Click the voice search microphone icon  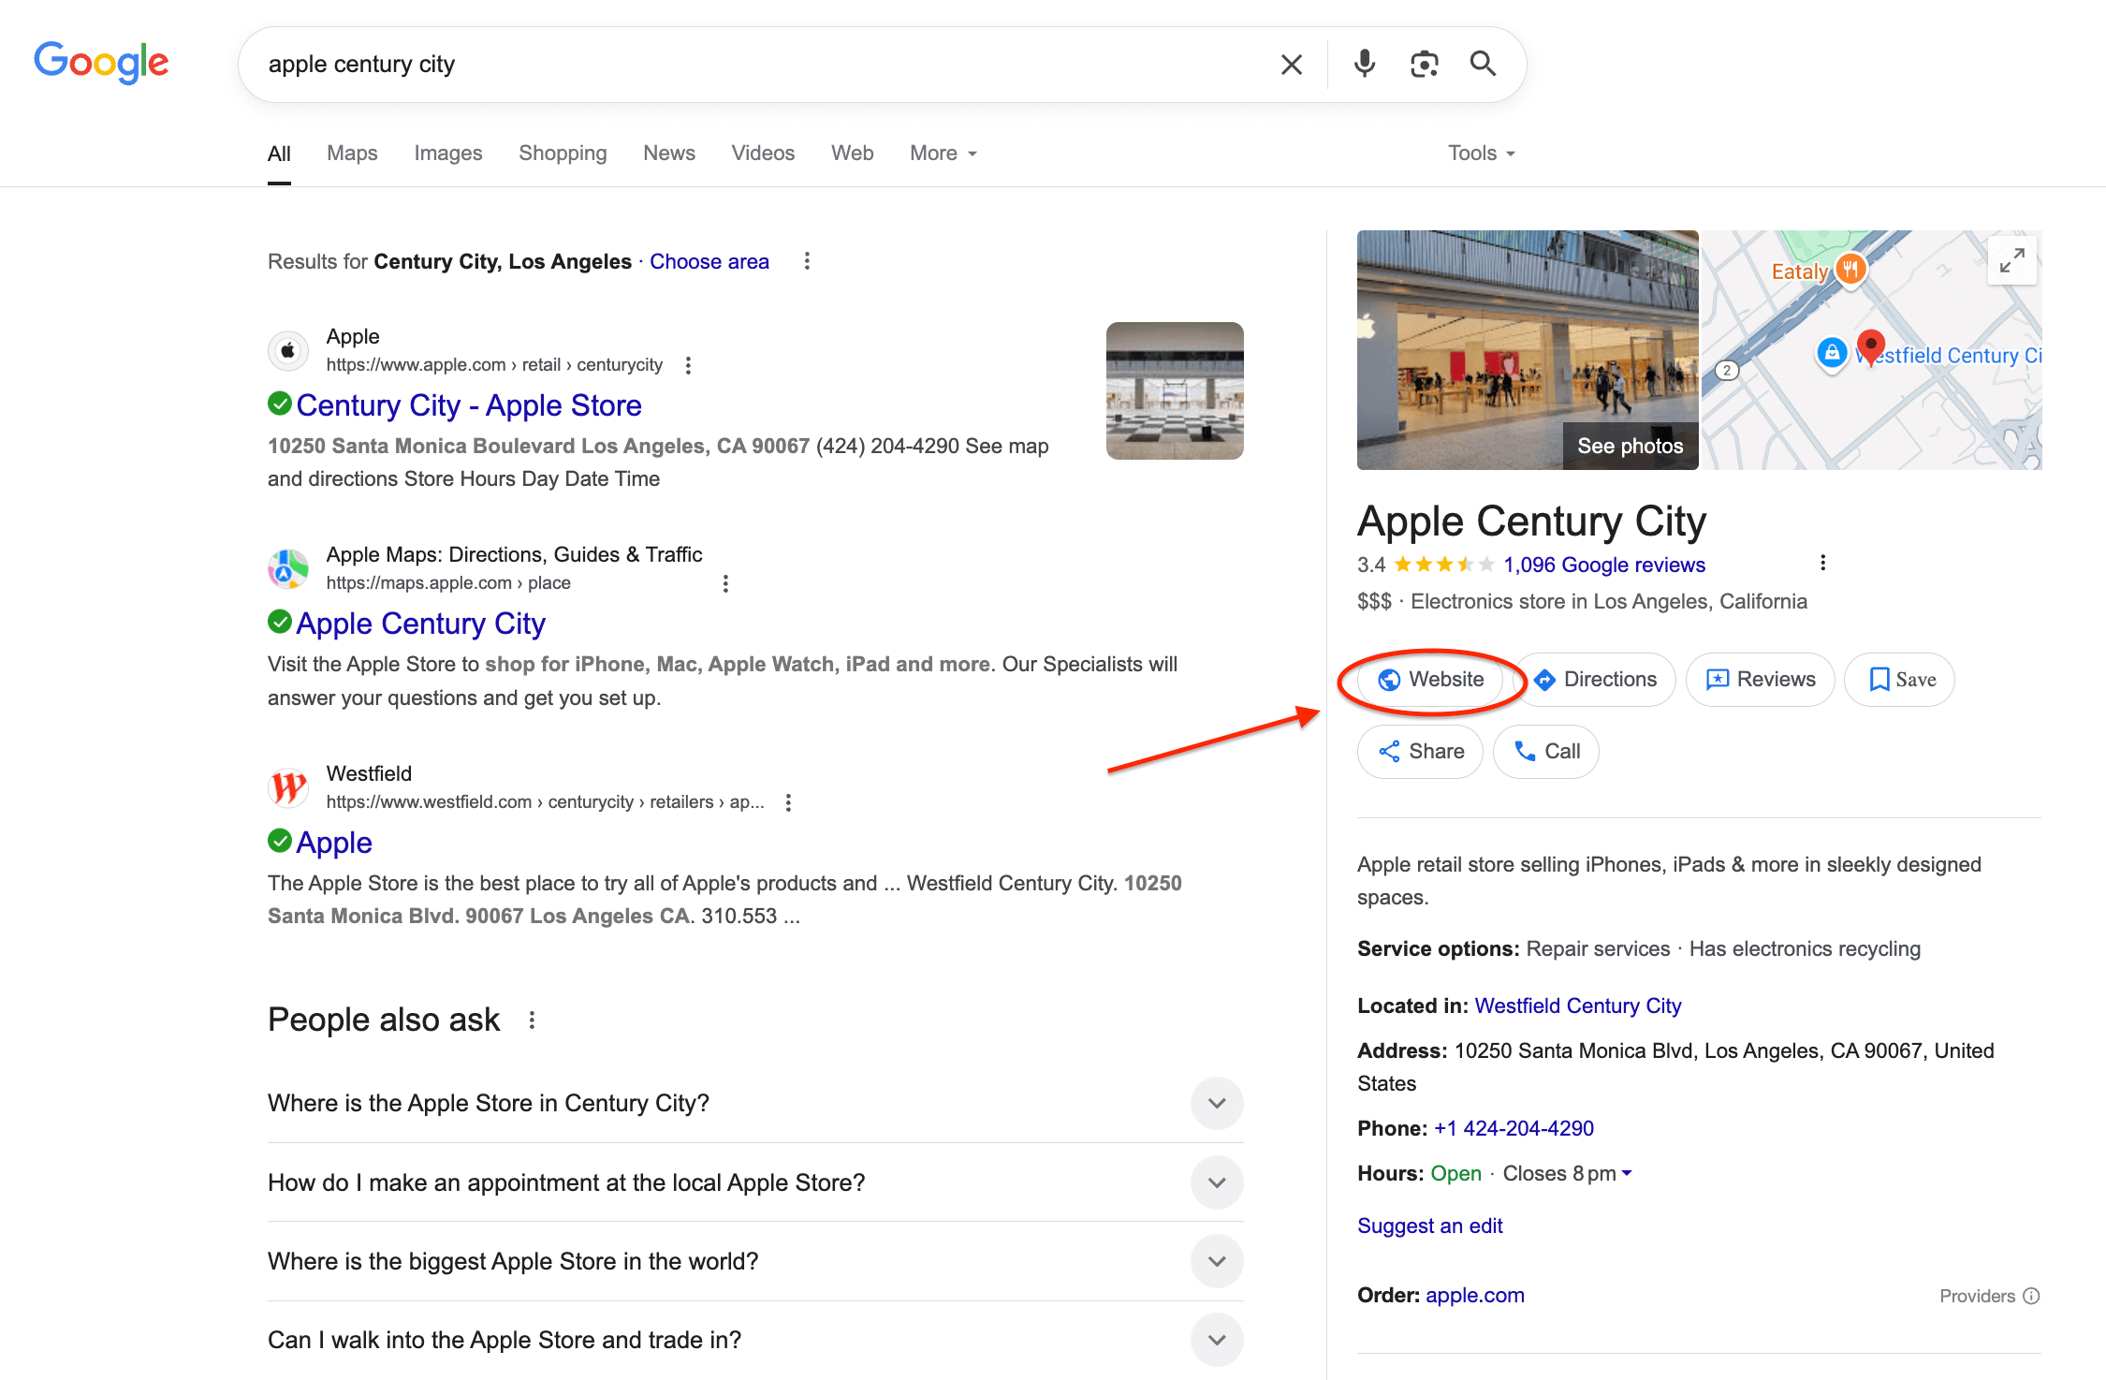pyautogui.click(x=1365, y=64)
